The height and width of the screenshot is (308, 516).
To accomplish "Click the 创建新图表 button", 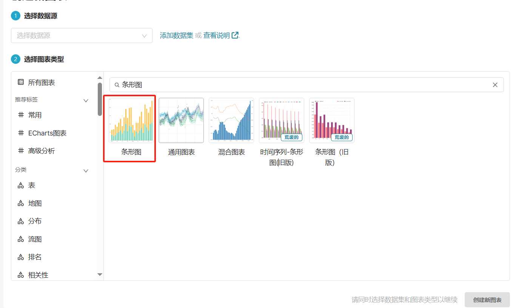I will pos(487,300).
